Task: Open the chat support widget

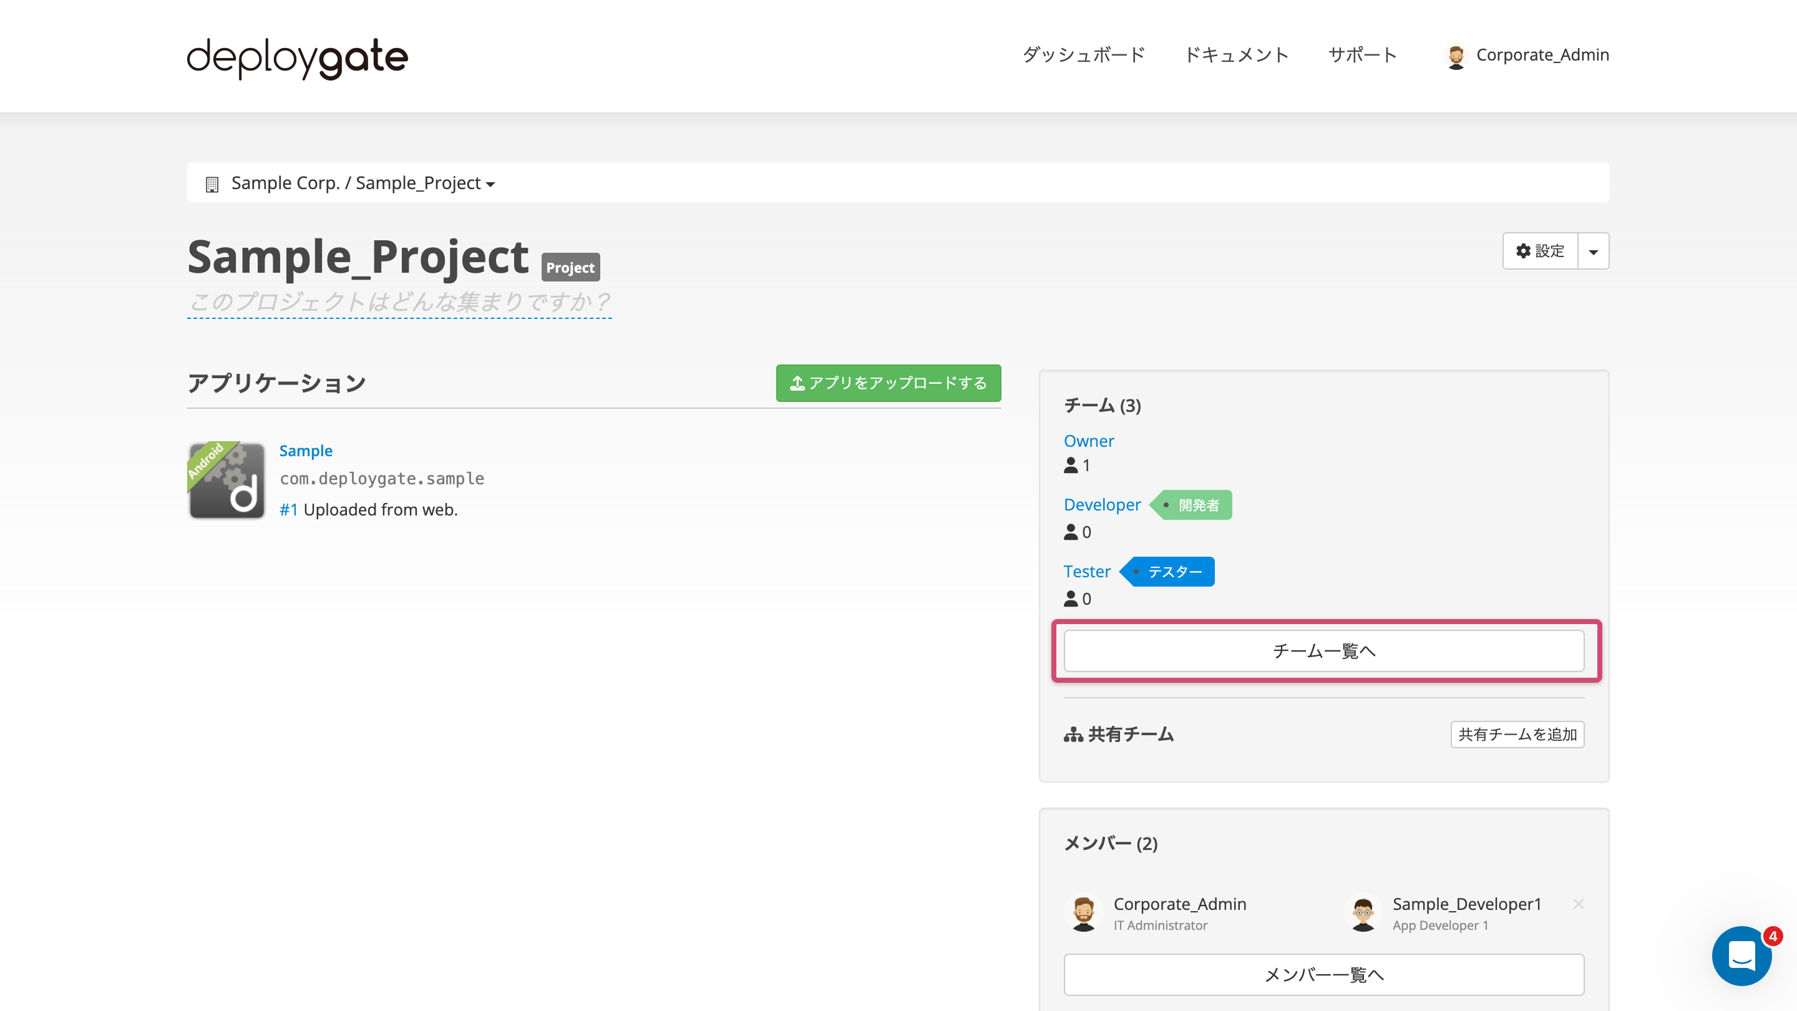Action: coord(1742,956)
